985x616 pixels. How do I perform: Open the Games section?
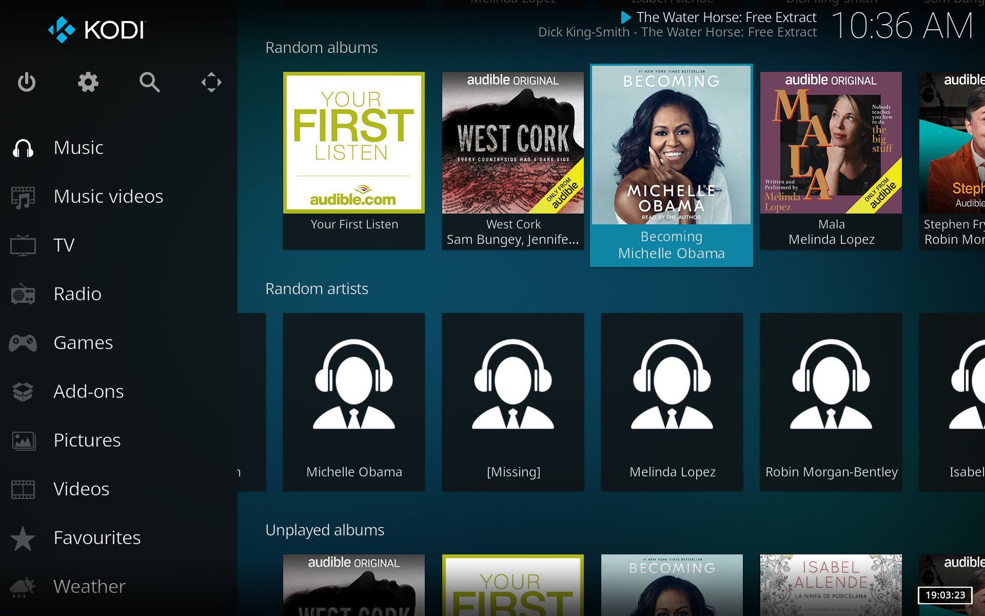coord(83,343)
